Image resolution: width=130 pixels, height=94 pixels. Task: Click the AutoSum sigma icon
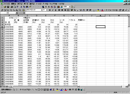click(46, 7)
